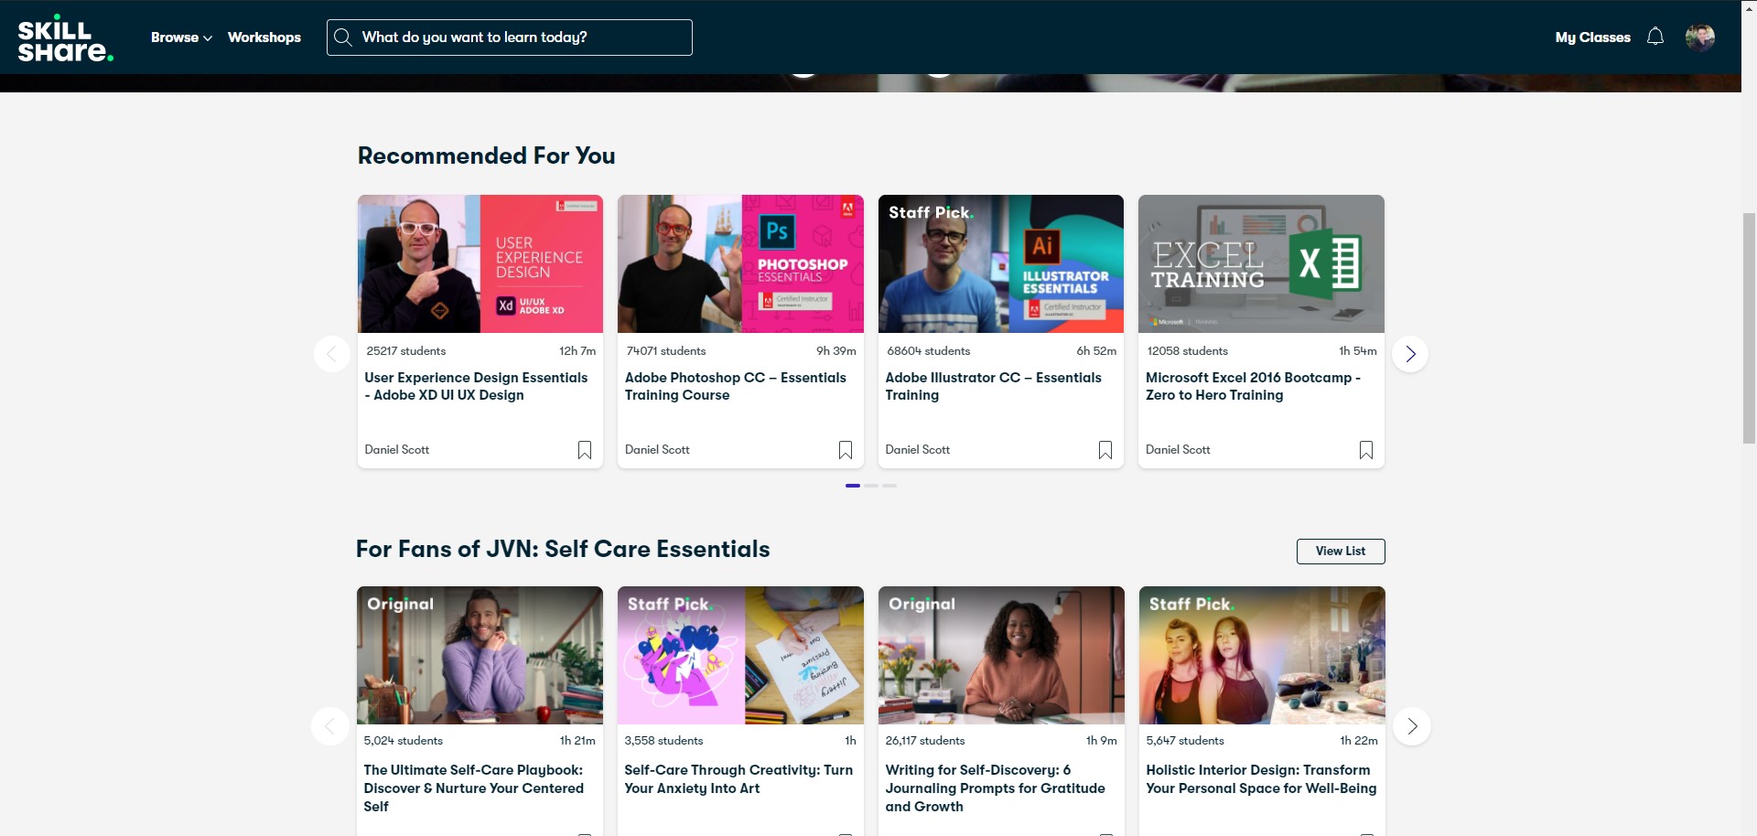This screenshot has height=836, width=1757.
Task: Click '9h 39m' duration text
Action: click(x=836, y=351)
